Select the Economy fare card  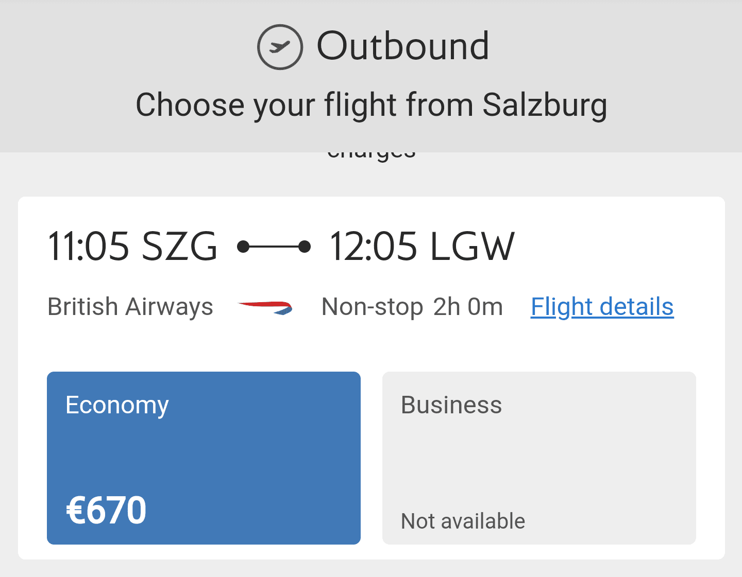pos(204,457)
